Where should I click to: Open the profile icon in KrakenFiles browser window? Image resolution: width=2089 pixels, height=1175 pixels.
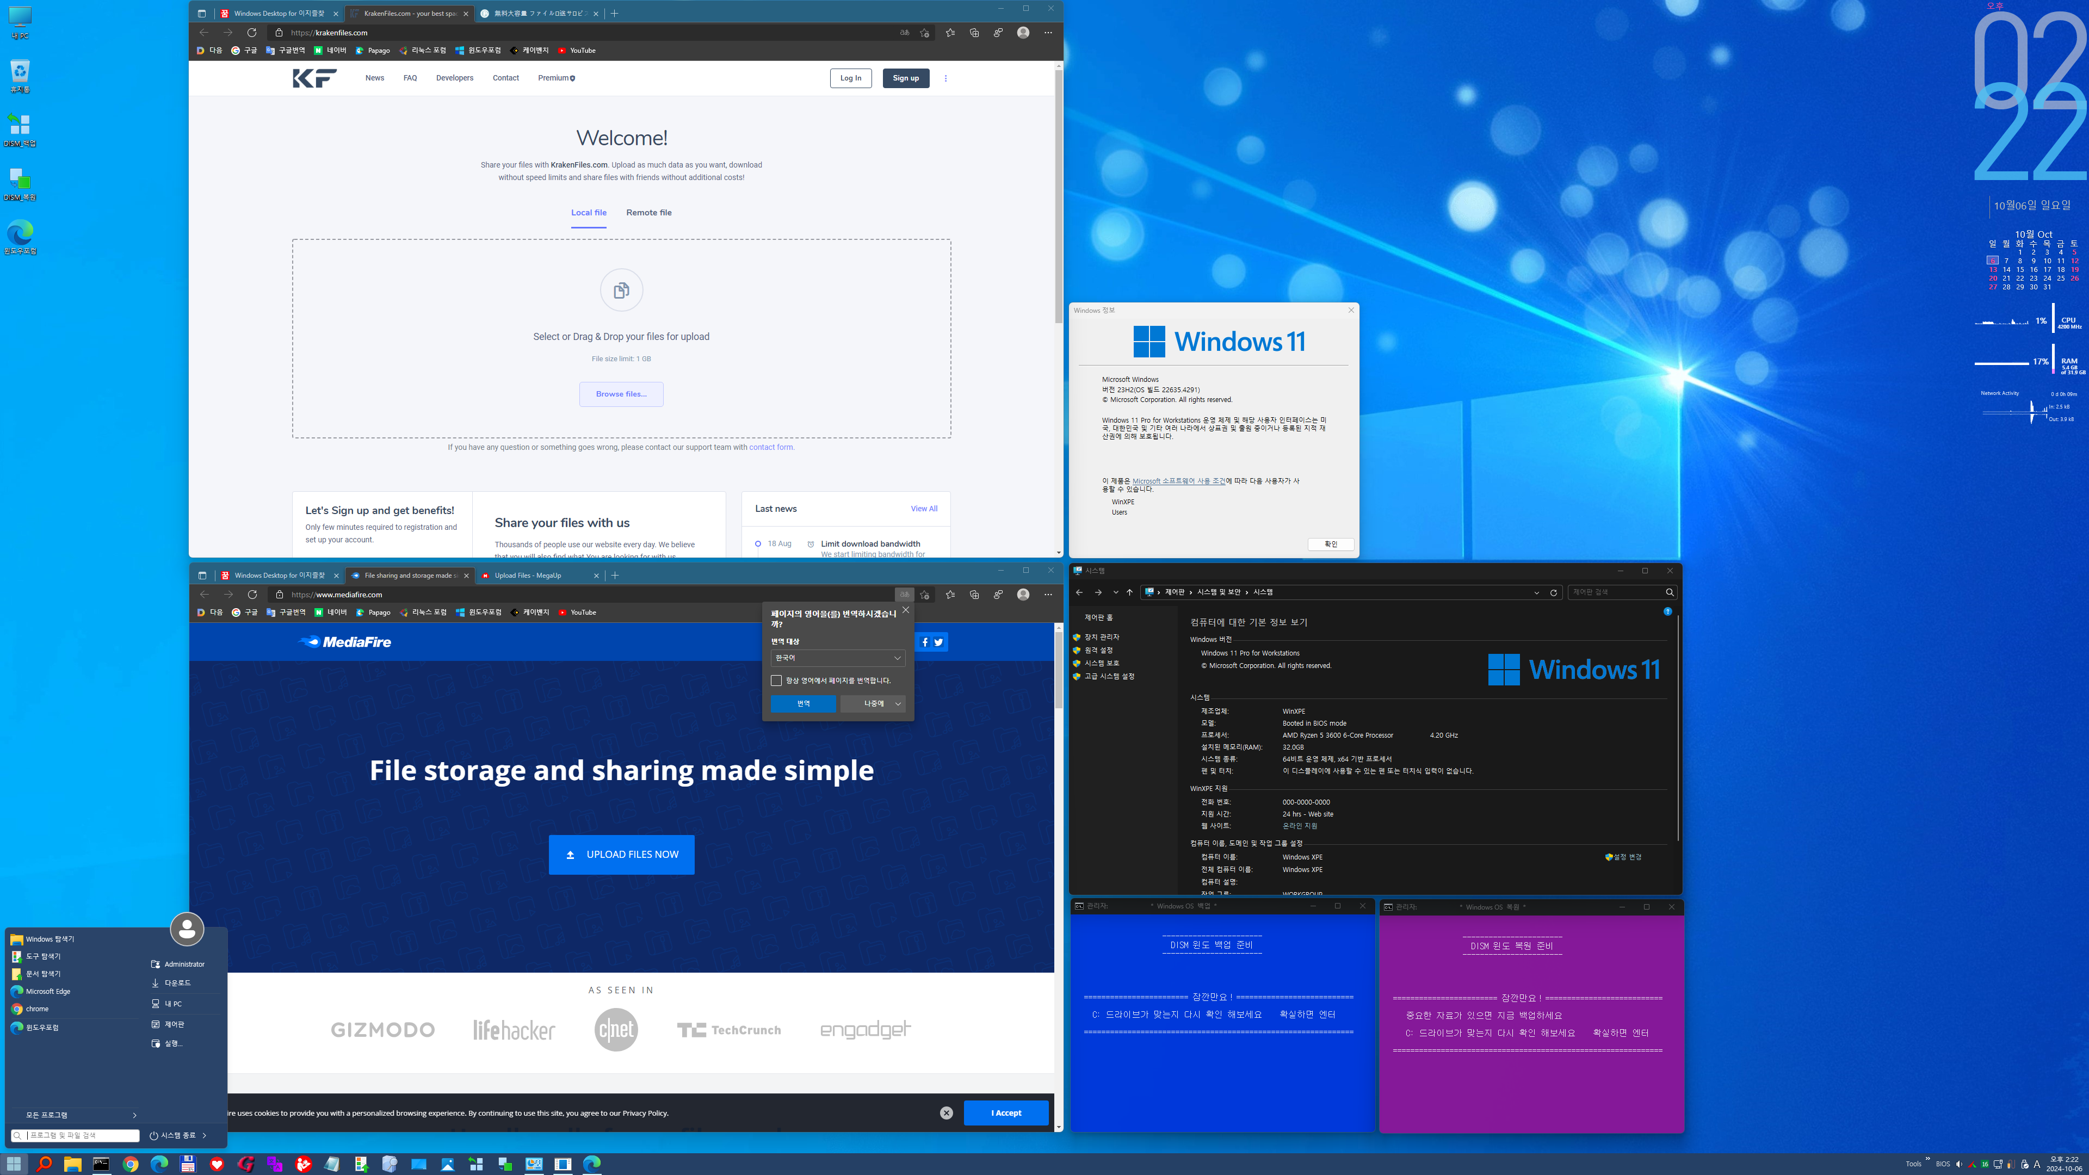point(1023,33)
